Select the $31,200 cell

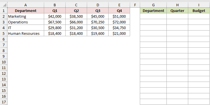[76, 28]
